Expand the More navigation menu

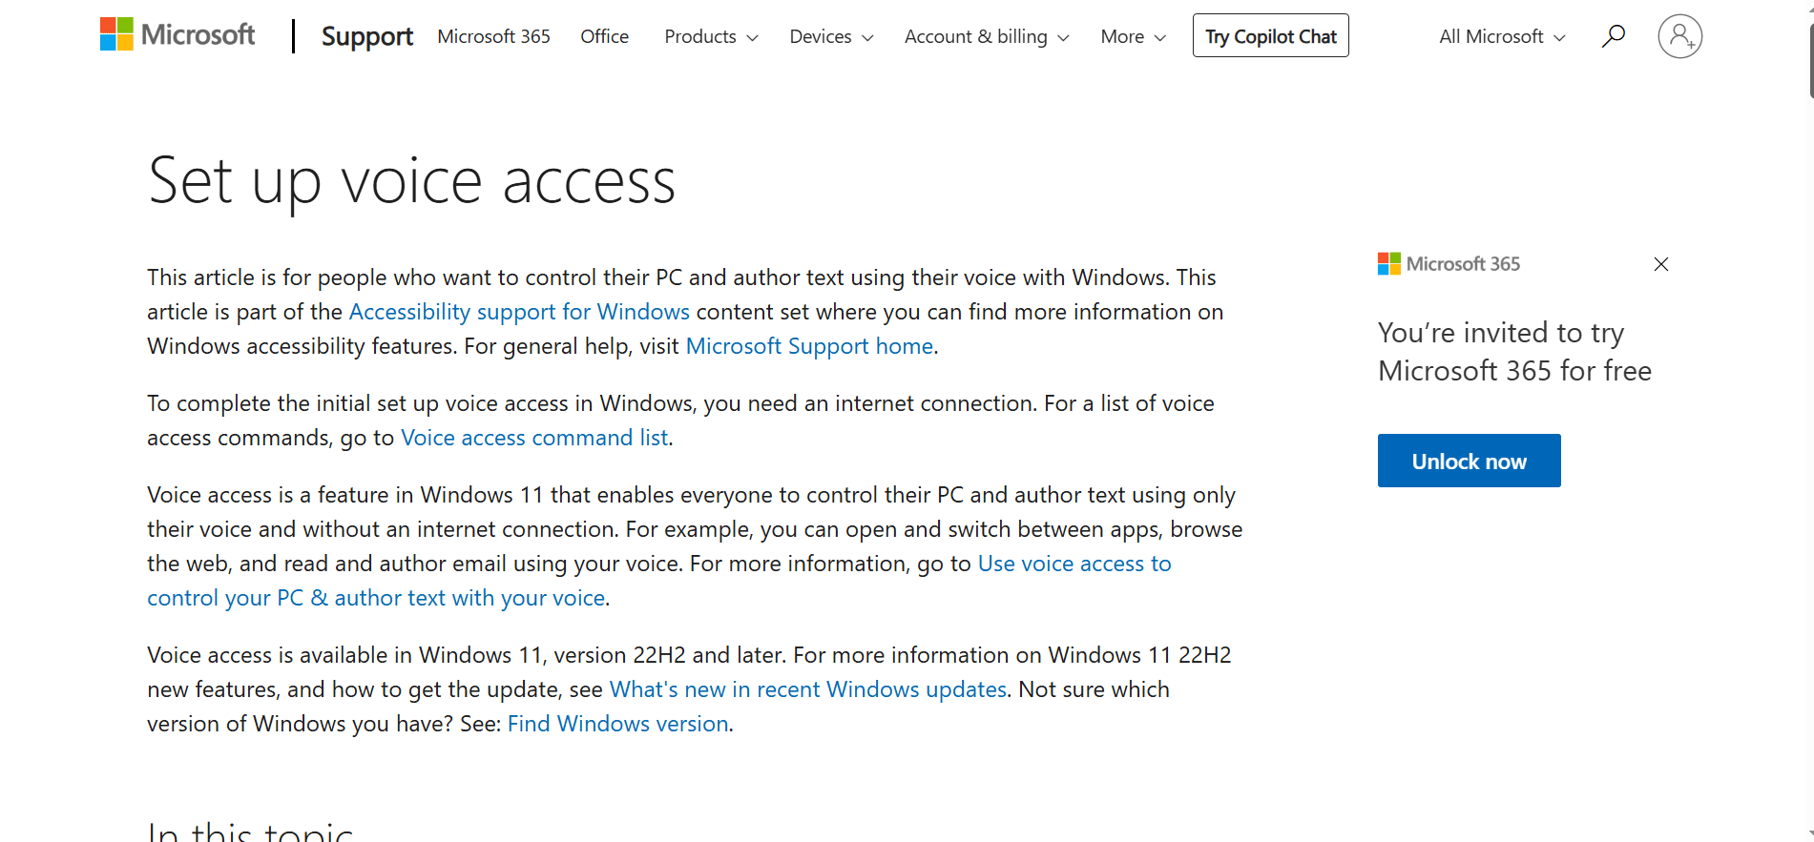pos(1132,36)
